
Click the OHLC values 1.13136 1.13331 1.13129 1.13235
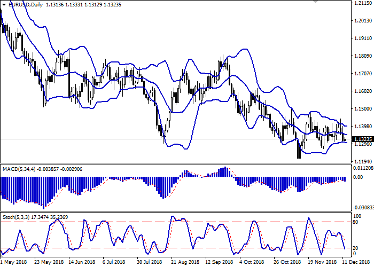point(83,4)
